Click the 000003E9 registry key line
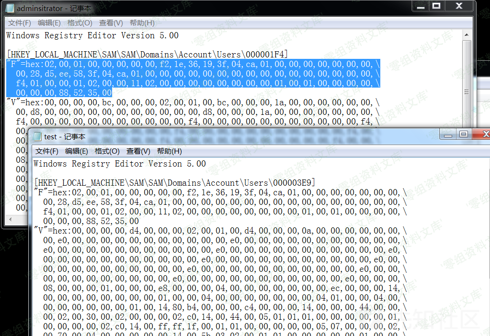Image resolution: width=490 pixels, height=336 pixels. coord(174,183)
